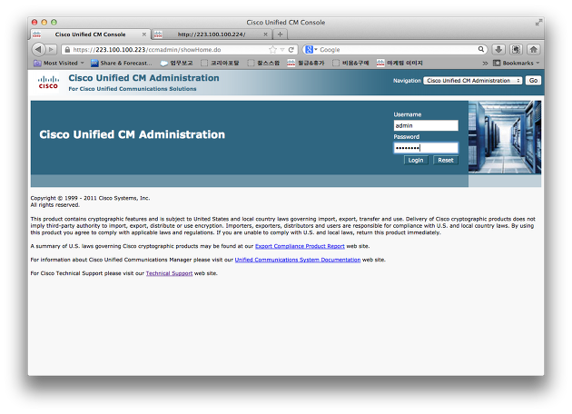Open the Technical Support link
Viewport: 572px width, 414px height.
169,273
